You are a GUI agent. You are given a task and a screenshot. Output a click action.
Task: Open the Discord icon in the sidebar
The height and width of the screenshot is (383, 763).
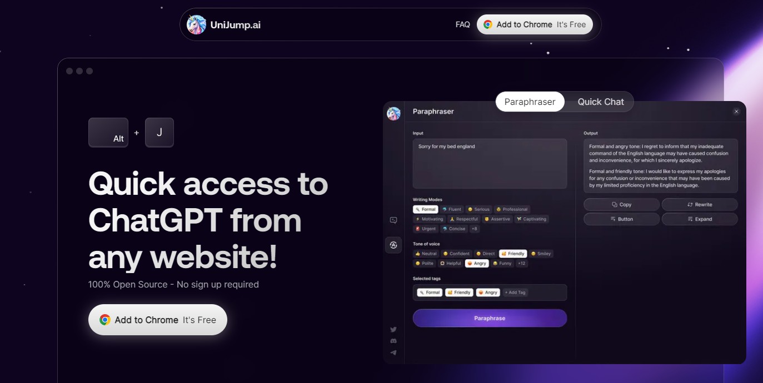click(393, 341)
